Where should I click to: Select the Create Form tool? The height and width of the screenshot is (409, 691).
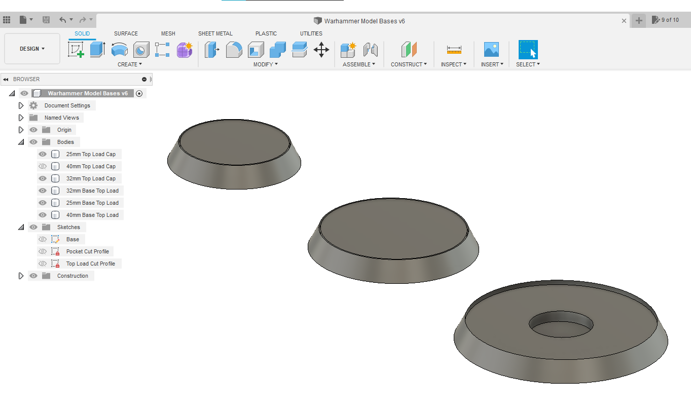pos(185,50)
